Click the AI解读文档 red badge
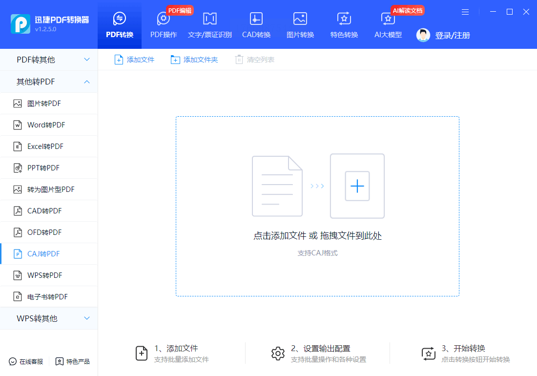537x376 pixels. [x=408, y=10]
